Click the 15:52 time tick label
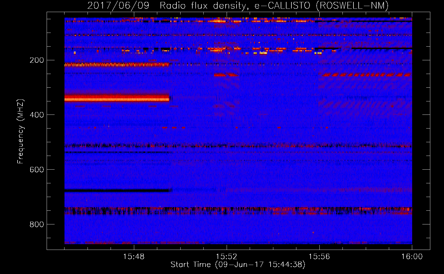The image size is (444, 274). 226,257
